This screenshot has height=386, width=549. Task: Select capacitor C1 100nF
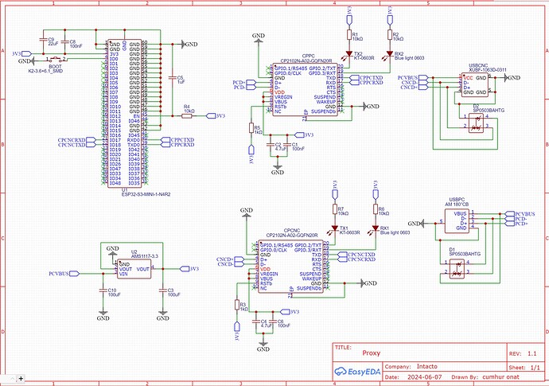pyautogui.click(x=286, y=144)
